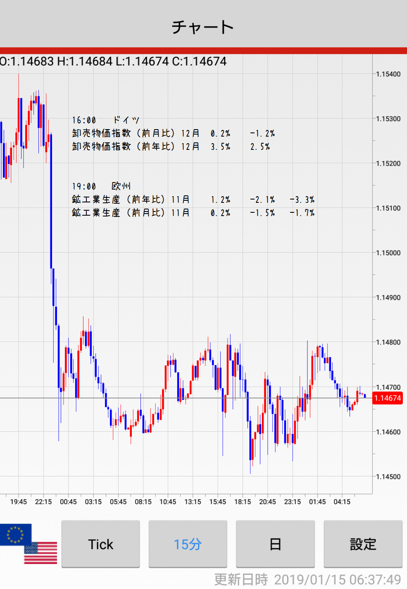Tap the OHLC readout above the chart
The height and width of the screenshot is (589, 407).
[114, 62]
